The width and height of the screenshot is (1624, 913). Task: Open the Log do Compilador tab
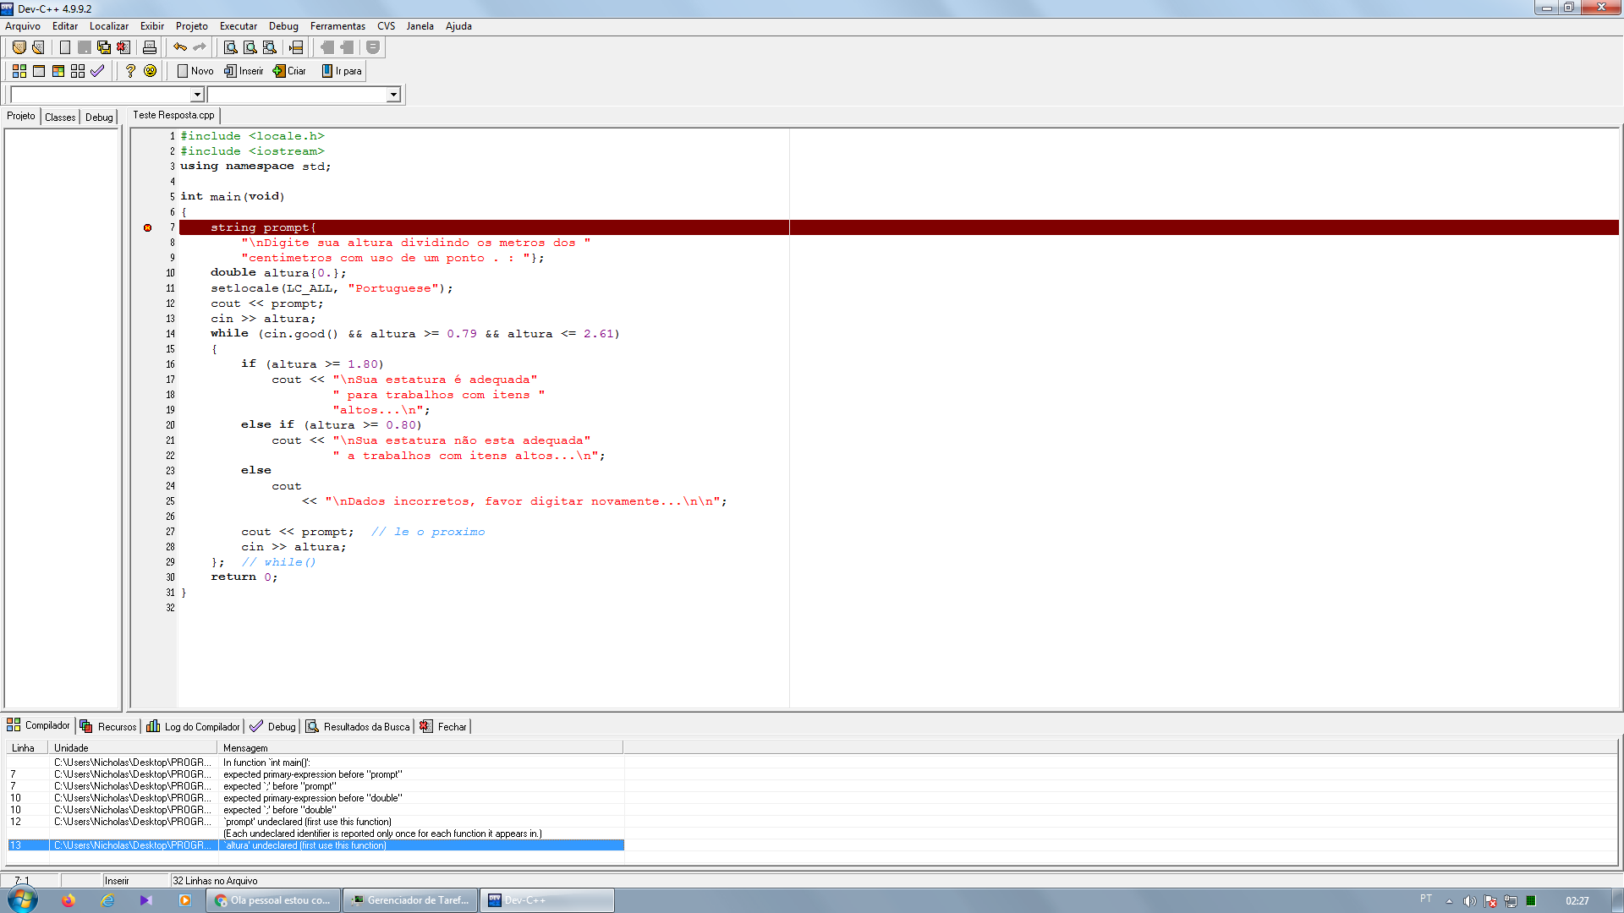(x=194, y=727)
